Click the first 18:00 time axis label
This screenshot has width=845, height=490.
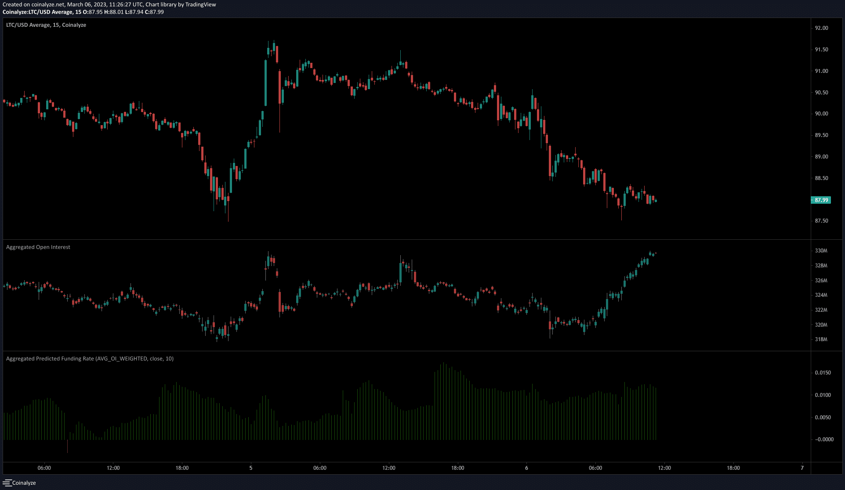point(182,468)
